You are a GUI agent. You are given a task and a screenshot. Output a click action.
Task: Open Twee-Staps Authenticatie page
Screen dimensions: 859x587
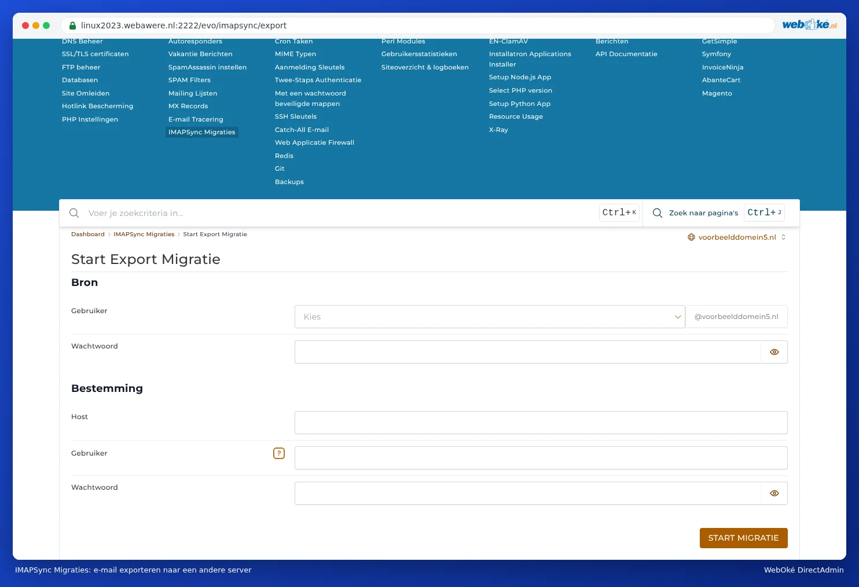(x=318, y=80)
